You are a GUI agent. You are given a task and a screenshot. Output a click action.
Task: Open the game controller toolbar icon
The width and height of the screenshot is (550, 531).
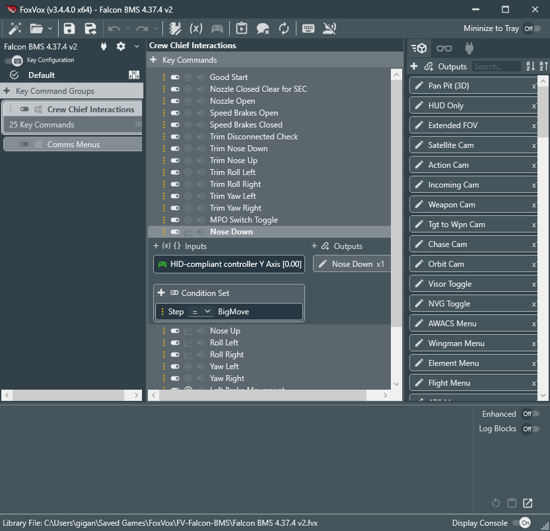tap(217, 28)
